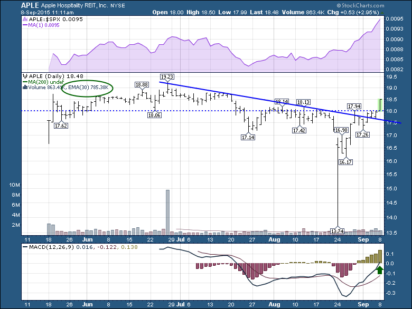The width and height of the screenshot is (412, 309).
Task: Click the MACD histogram value 0.138
Action: (x=129, y=247)
